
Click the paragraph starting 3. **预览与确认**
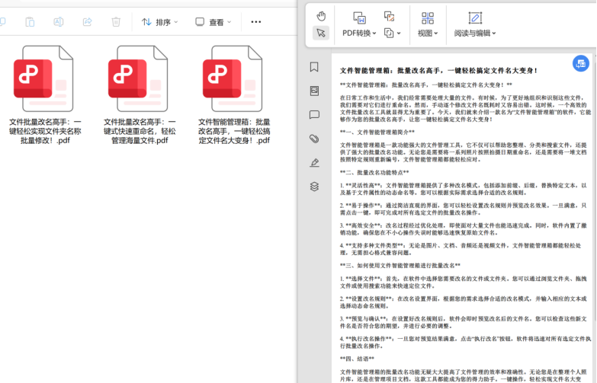464,323
